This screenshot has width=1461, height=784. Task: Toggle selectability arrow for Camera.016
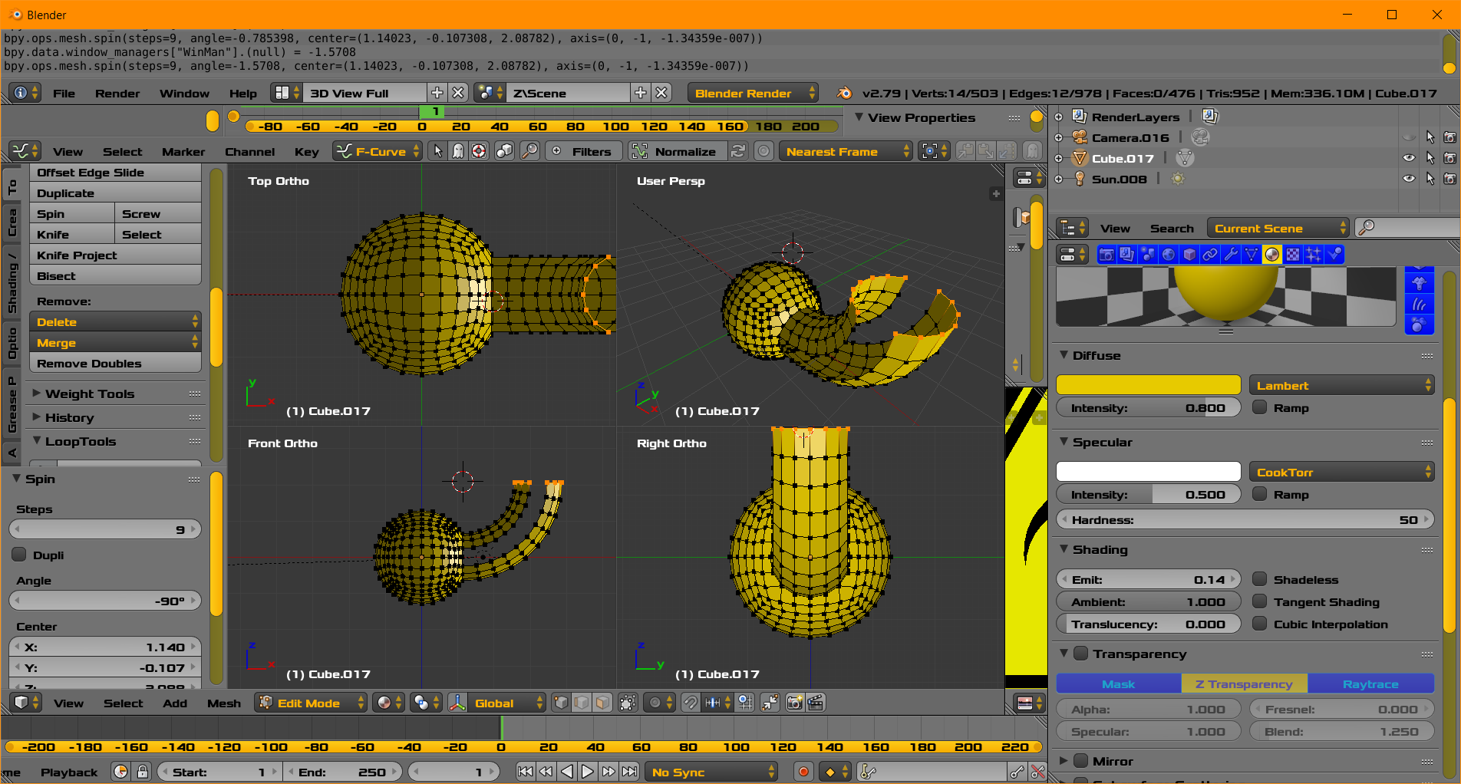1430,137
